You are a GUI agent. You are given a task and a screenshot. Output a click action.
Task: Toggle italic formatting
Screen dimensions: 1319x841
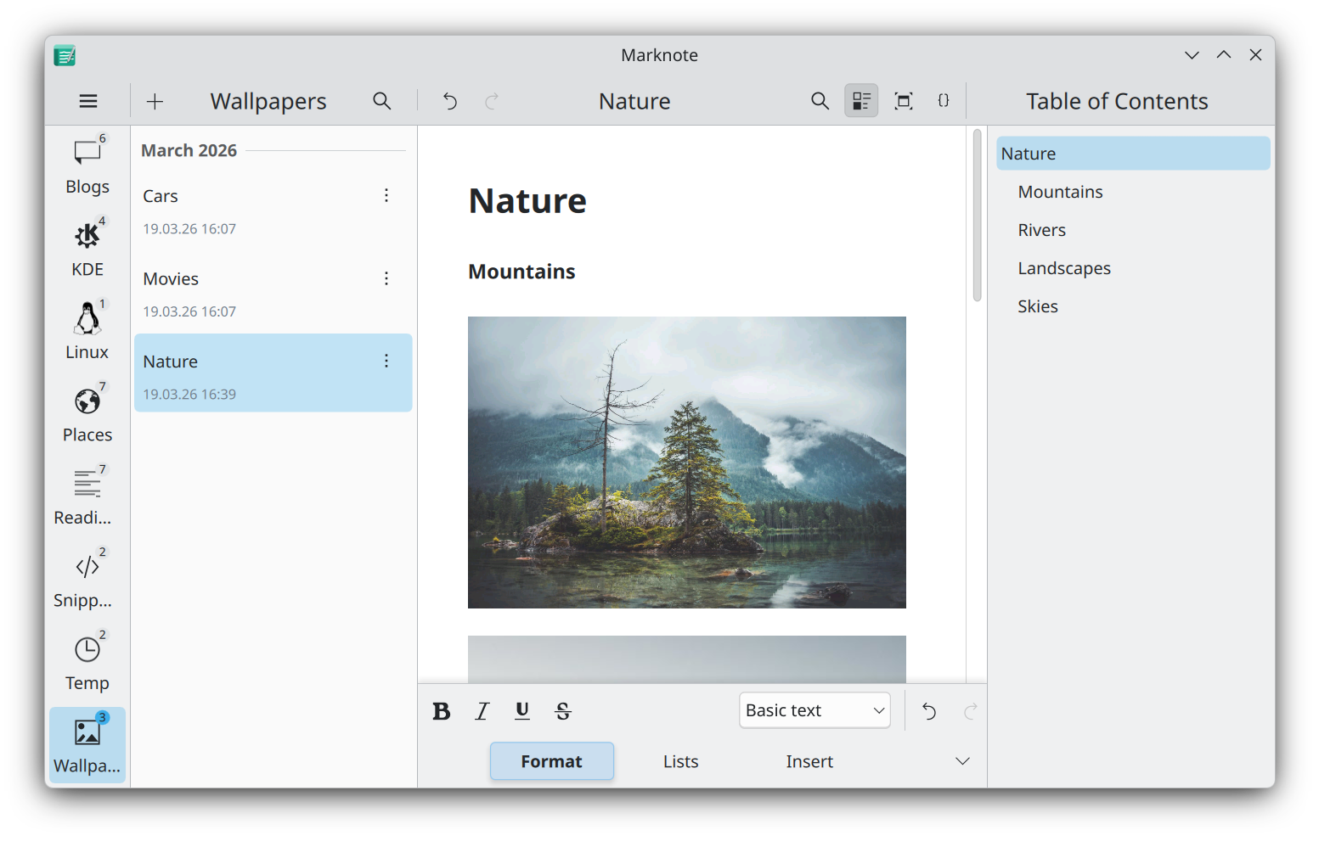point(482,711)
